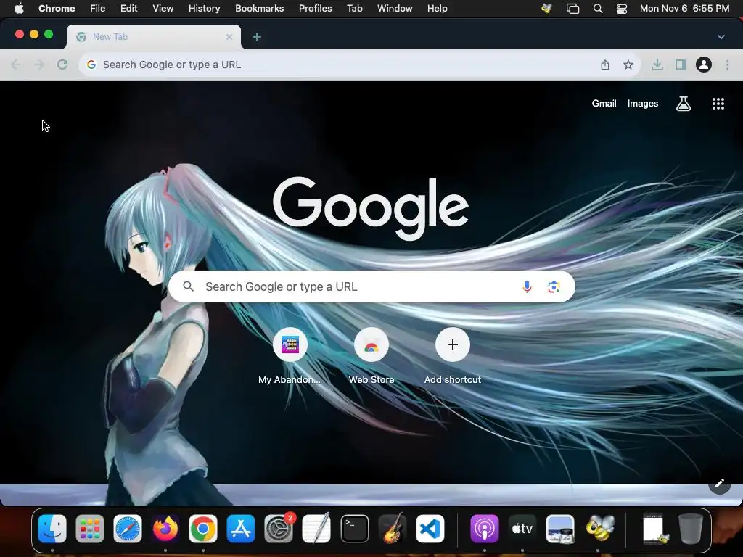Open the Window menu
The width and height of the screenshot is (743, 557).
(395, 8)
